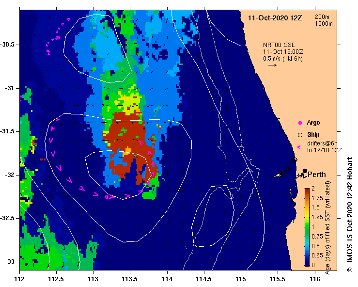This screenshot has height=287, width=358.
Task: Click the Ship legend circle marker
Action: click(300, 135)
